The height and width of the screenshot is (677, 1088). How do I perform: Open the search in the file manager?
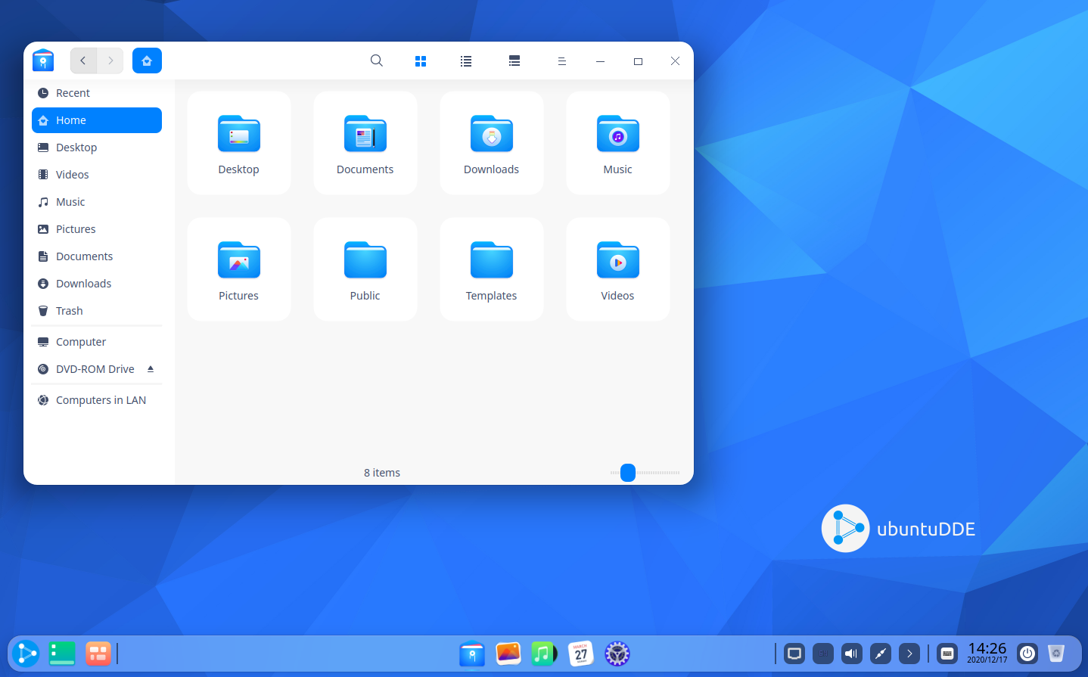tap(376, 61)
